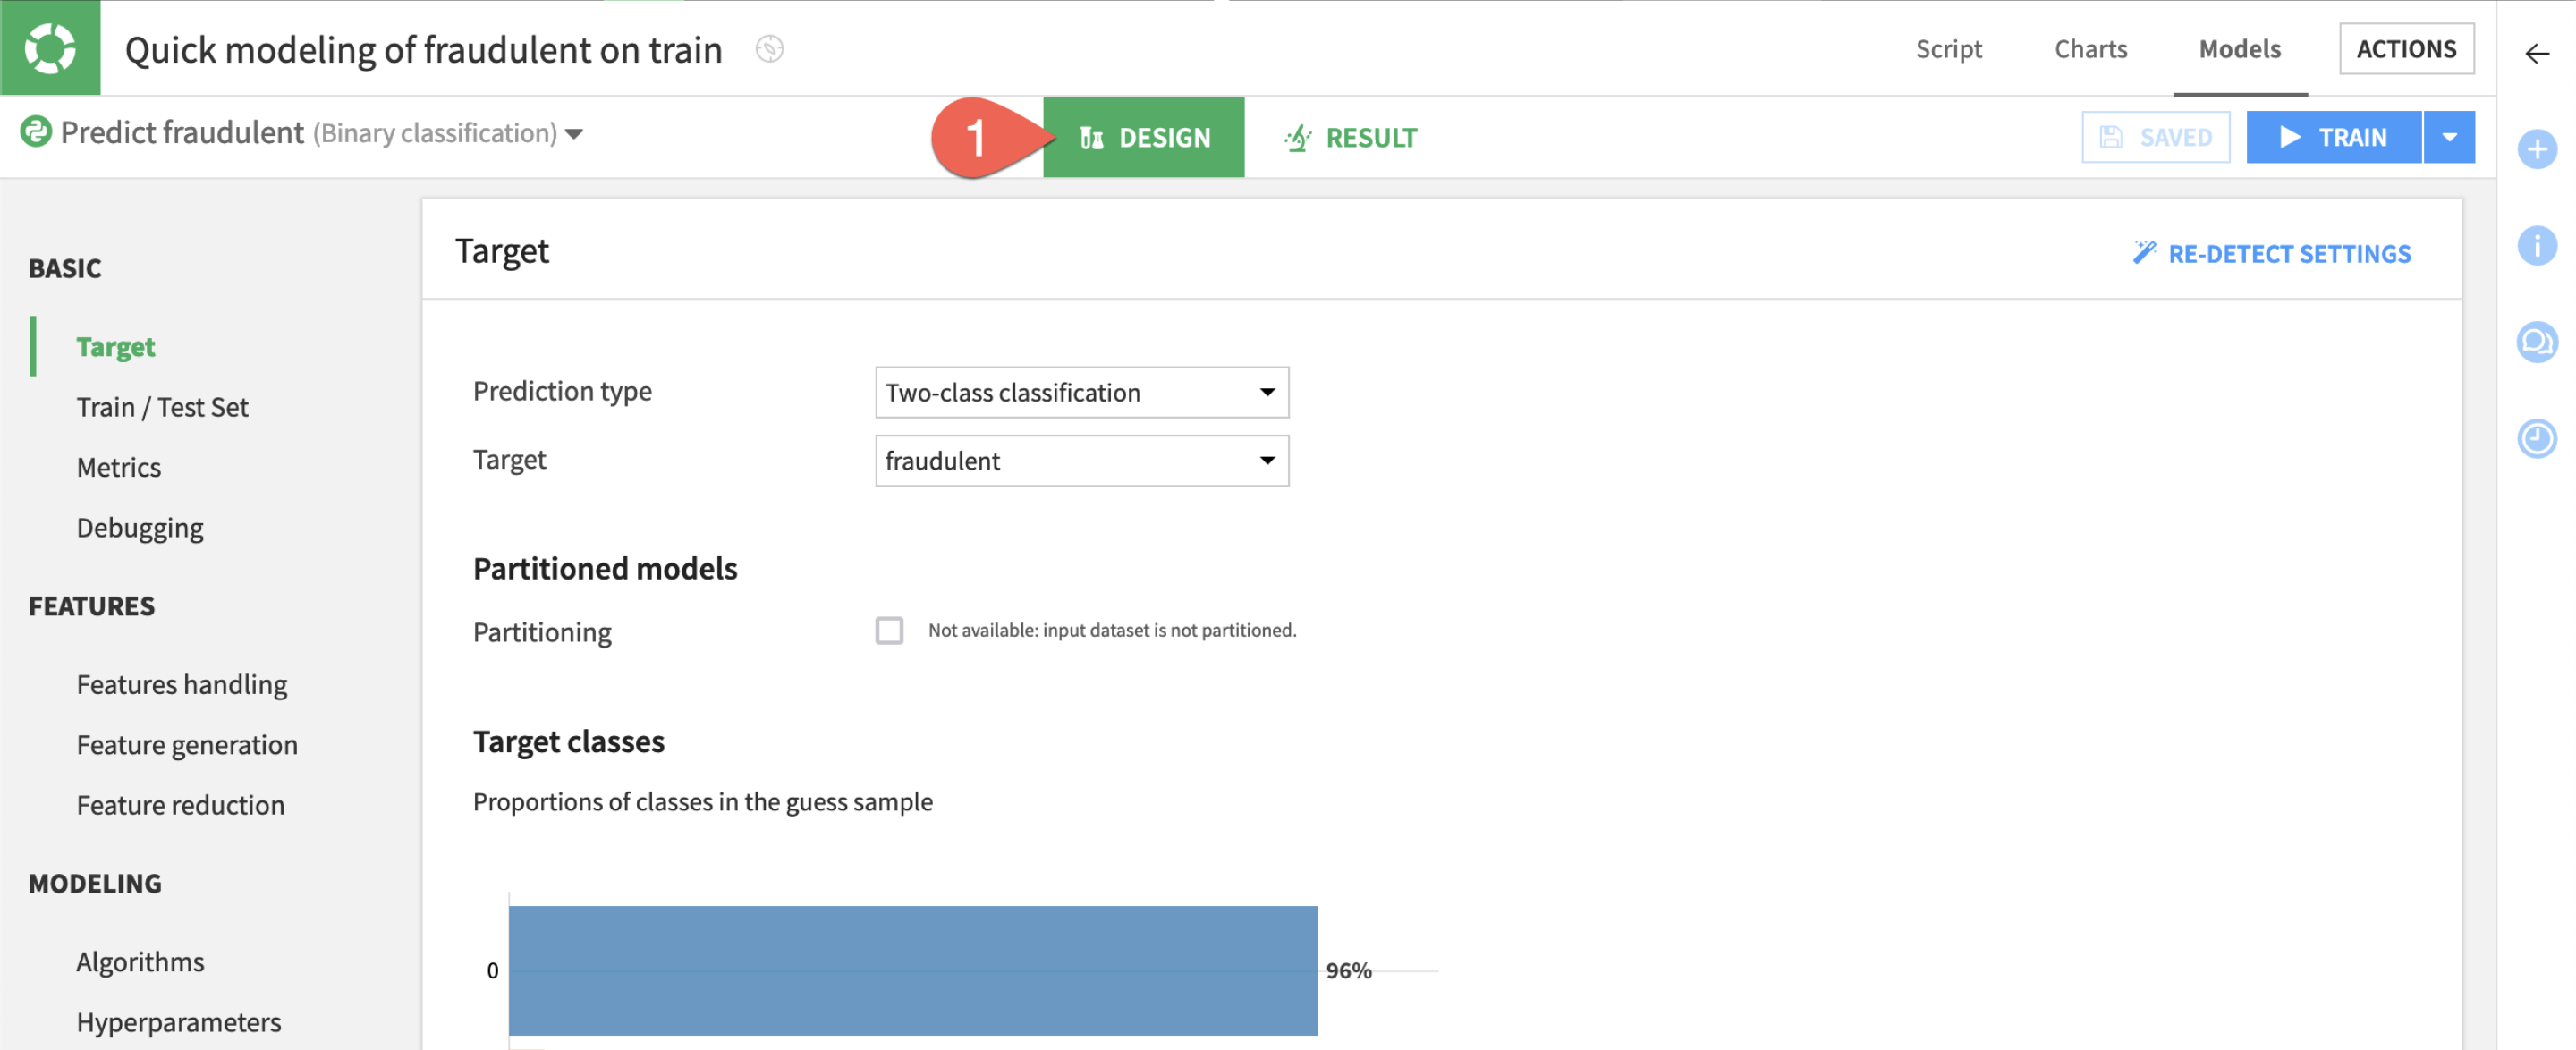
Task: Expand the Prediction type dropdown
Action: [1081, 392]
